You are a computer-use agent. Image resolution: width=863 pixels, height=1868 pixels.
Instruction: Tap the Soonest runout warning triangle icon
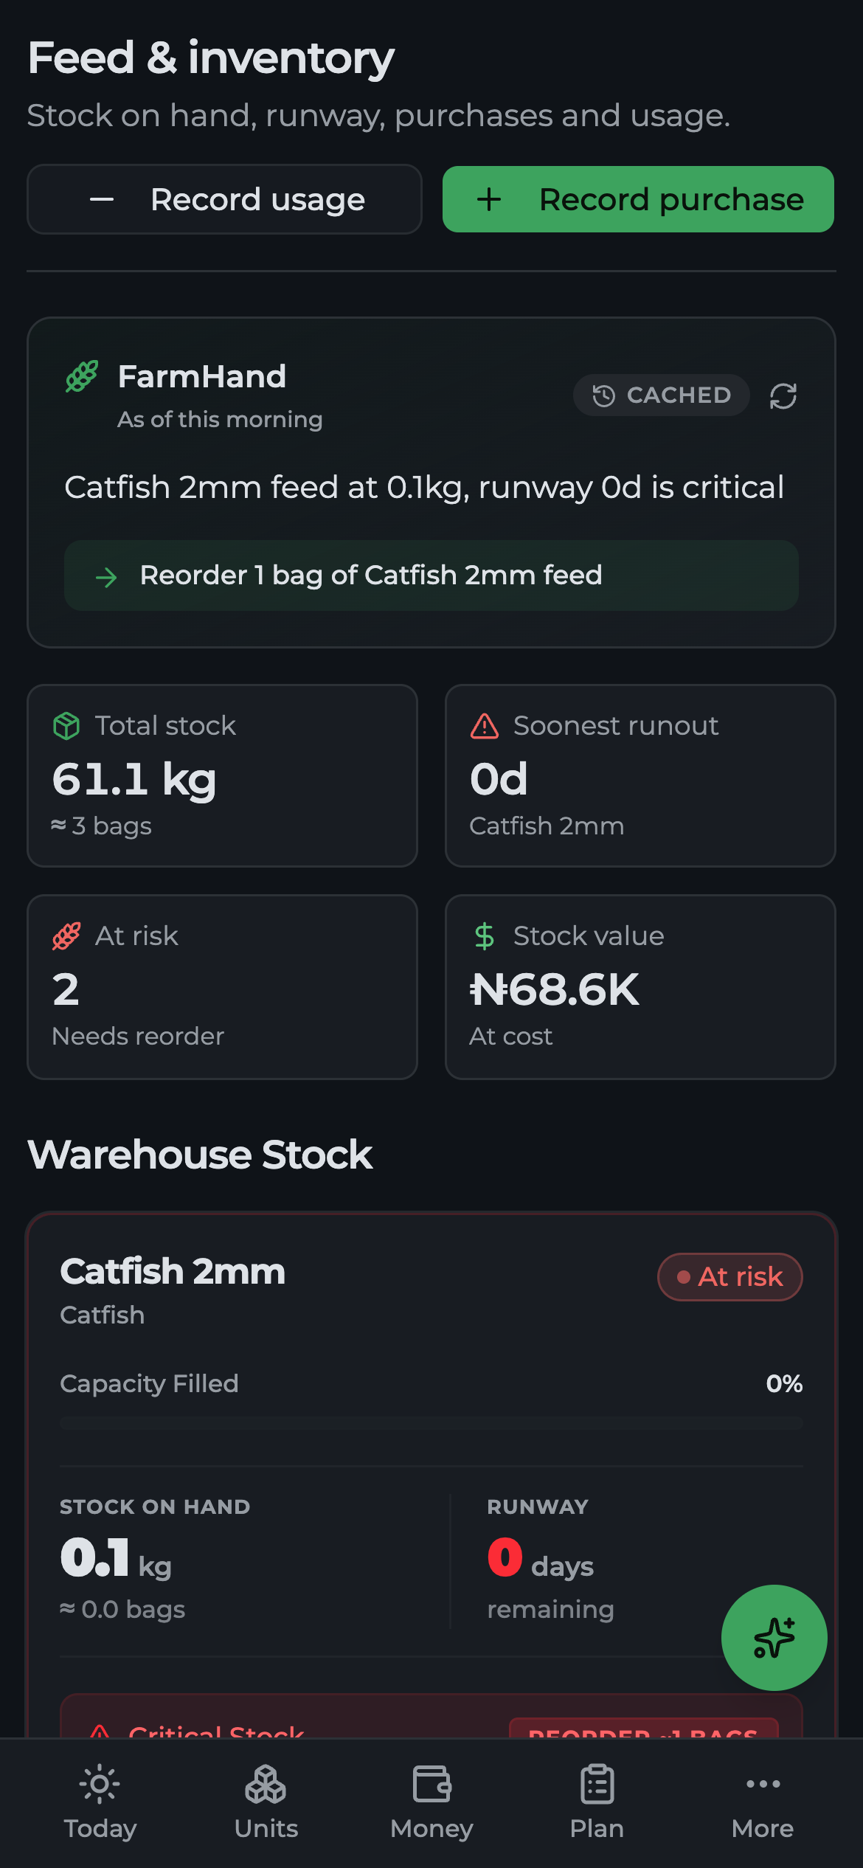(485, 726)
